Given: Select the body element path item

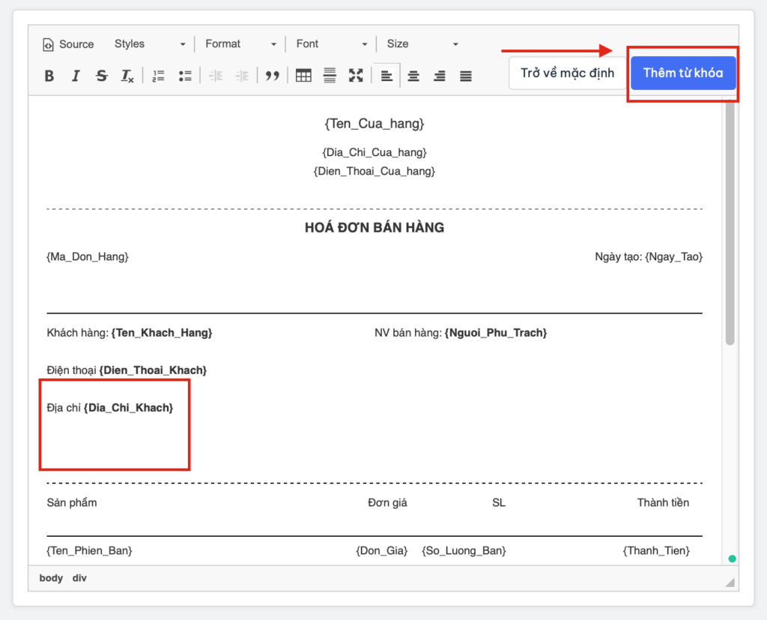Looking at the screenshot, I should [x=51, y=578].
